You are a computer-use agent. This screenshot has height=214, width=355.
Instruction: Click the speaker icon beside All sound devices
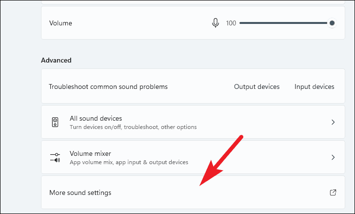[x=55, y=122]
